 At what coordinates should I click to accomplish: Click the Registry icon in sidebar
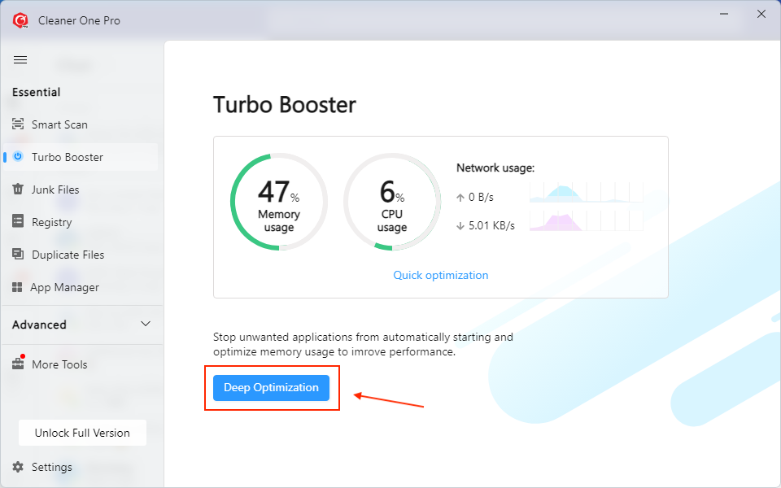tap(18, 222)
